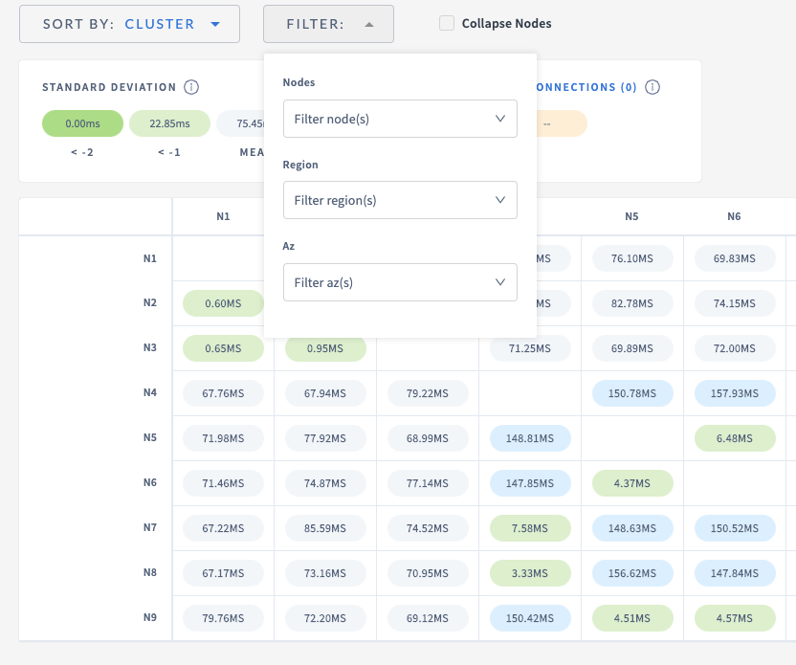Click the 147.85MS latency cell
Image resolution: width=796 pixels, height=665 pixels.
tap(530, 483)
